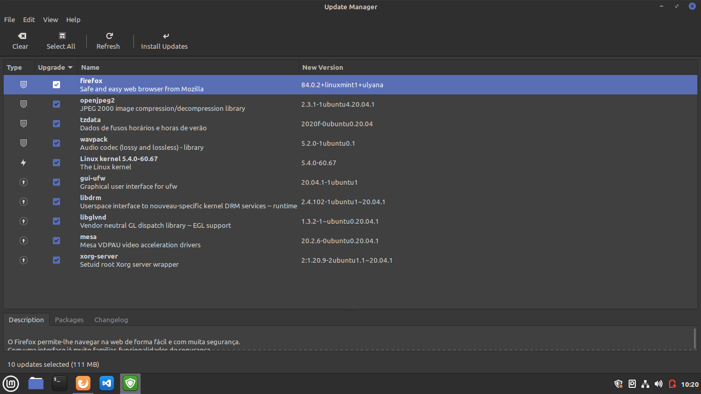The image size is (701, 394).
Task: Click version 2.4.102-1ubuntu1~20.04.1
Action: click(343, 202)
